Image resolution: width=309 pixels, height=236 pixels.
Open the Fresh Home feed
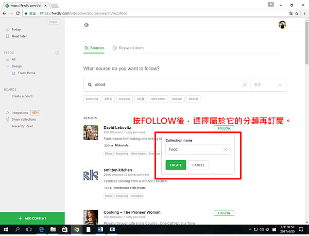point(27,73)
